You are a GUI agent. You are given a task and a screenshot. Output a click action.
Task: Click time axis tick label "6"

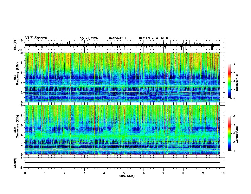144,173
